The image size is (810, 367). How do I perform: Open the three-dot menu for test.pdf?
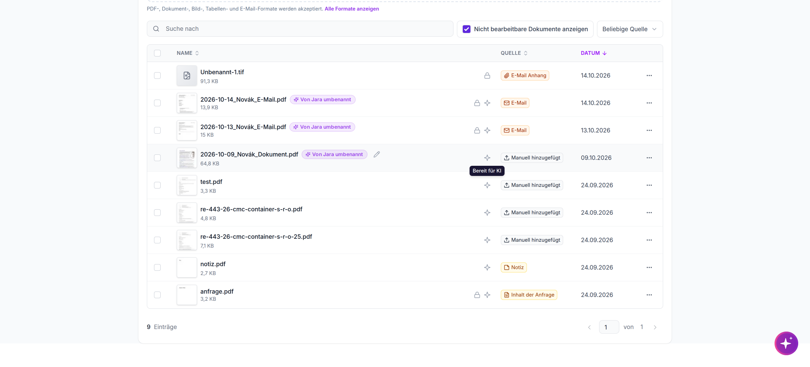[649, 185]
